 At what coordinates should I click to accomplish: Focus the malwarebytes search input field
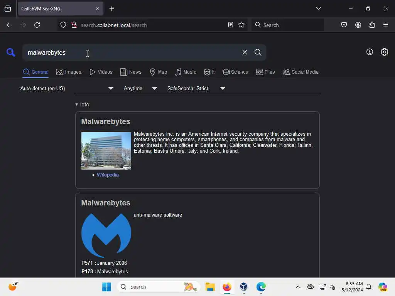(132, 52)
